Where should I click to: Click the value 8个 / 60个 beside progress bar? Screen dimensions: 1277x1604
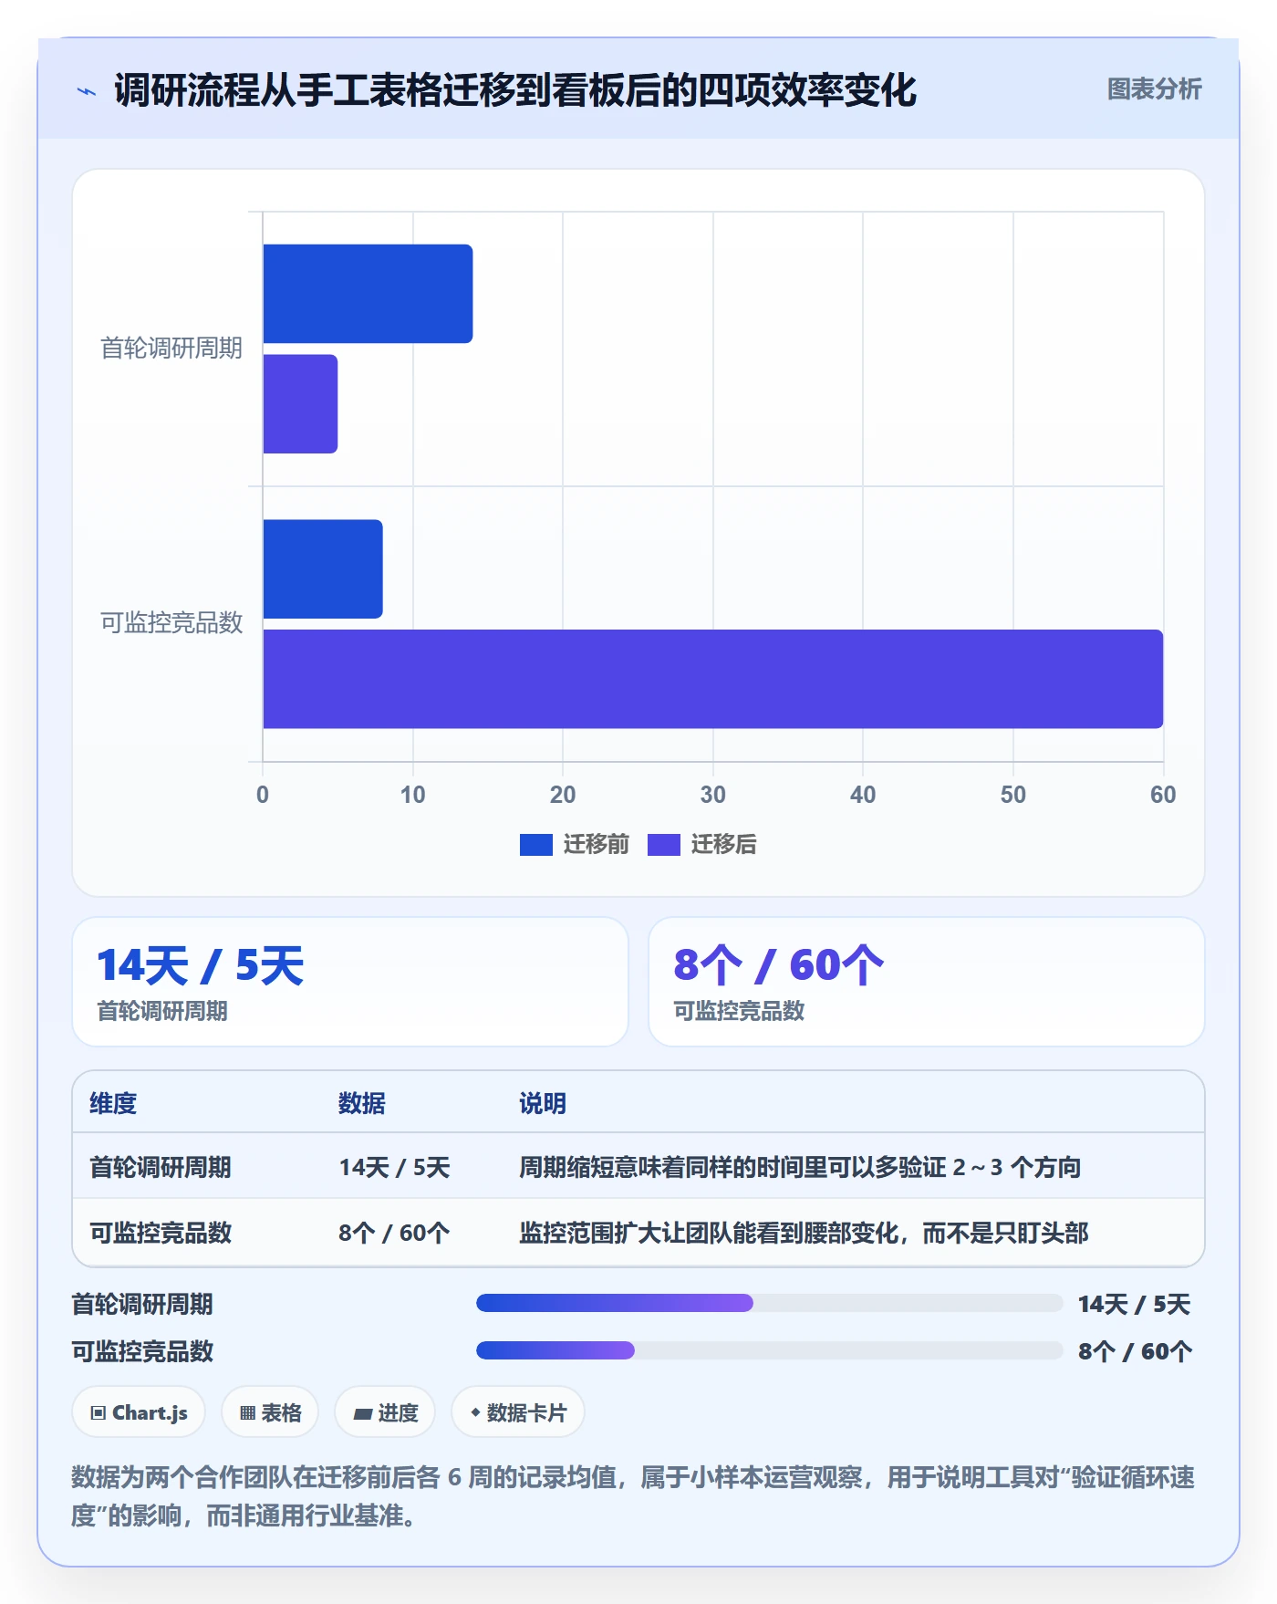click(x=1135, y=1351)
